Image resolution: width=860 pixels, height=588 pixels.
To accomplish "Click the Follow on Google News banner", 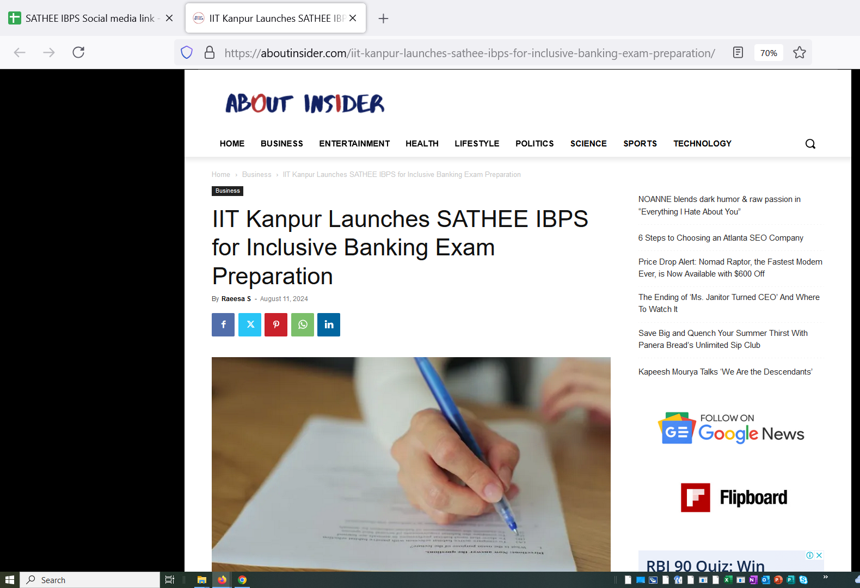I will click(x=730, y=428).
